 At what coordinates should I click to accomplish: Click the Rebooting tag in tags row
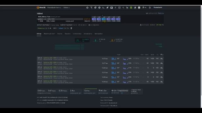[44, 28]
